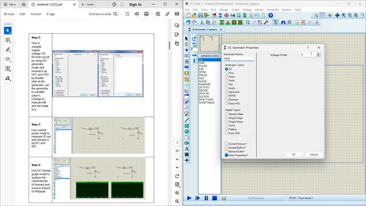Screen dimensions: 366x206
Task: Select the 2D box drawing tool
Action: 186,126
